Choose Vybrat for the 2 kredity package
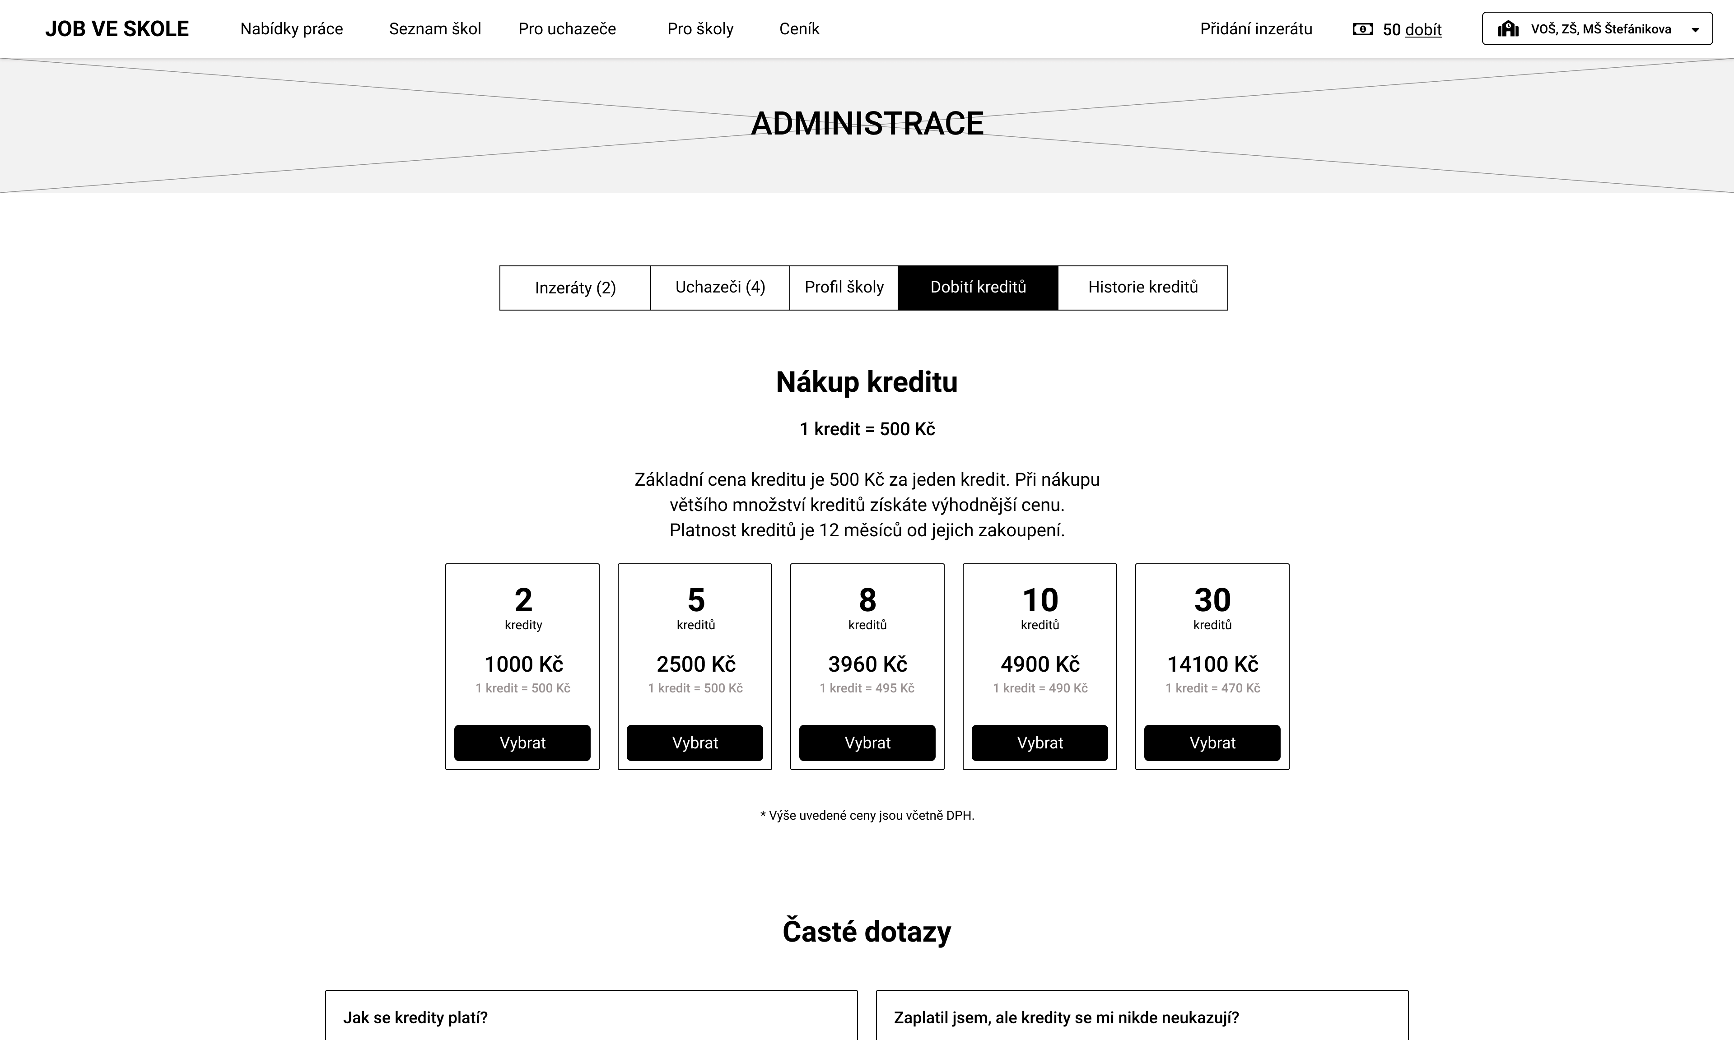The height and width of the screenshot is (1040, 1734). [x=522, y=743]
